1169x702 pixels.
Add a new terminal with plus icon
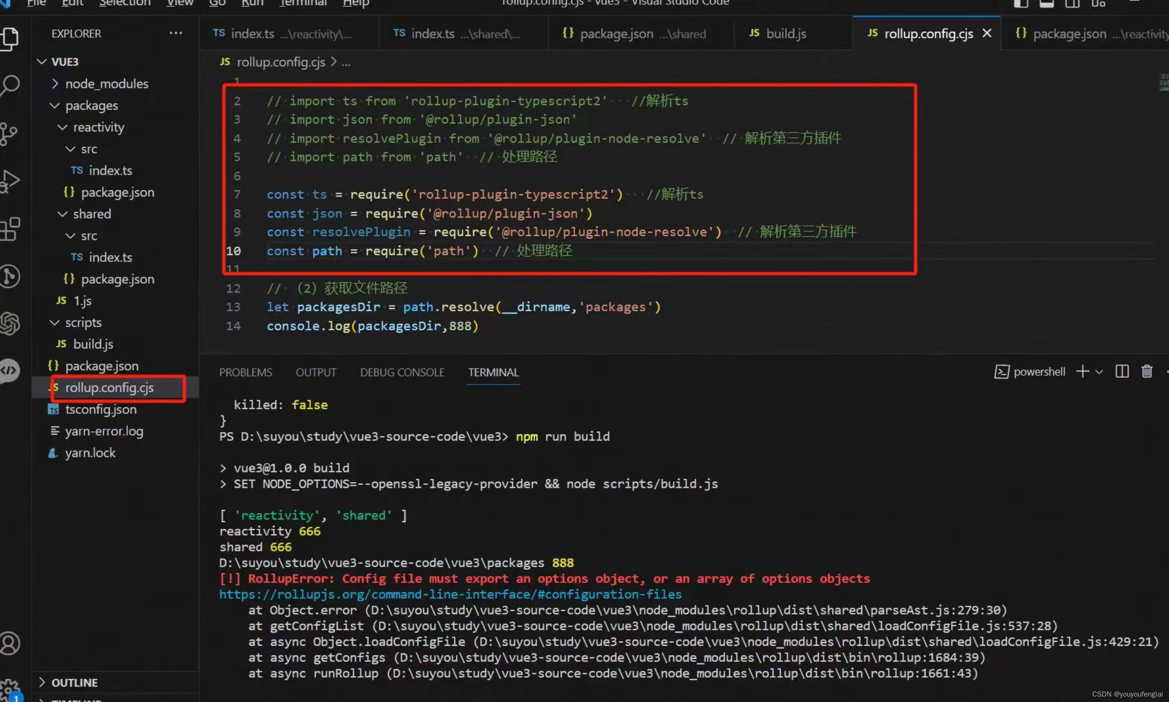pos(1082,371)
